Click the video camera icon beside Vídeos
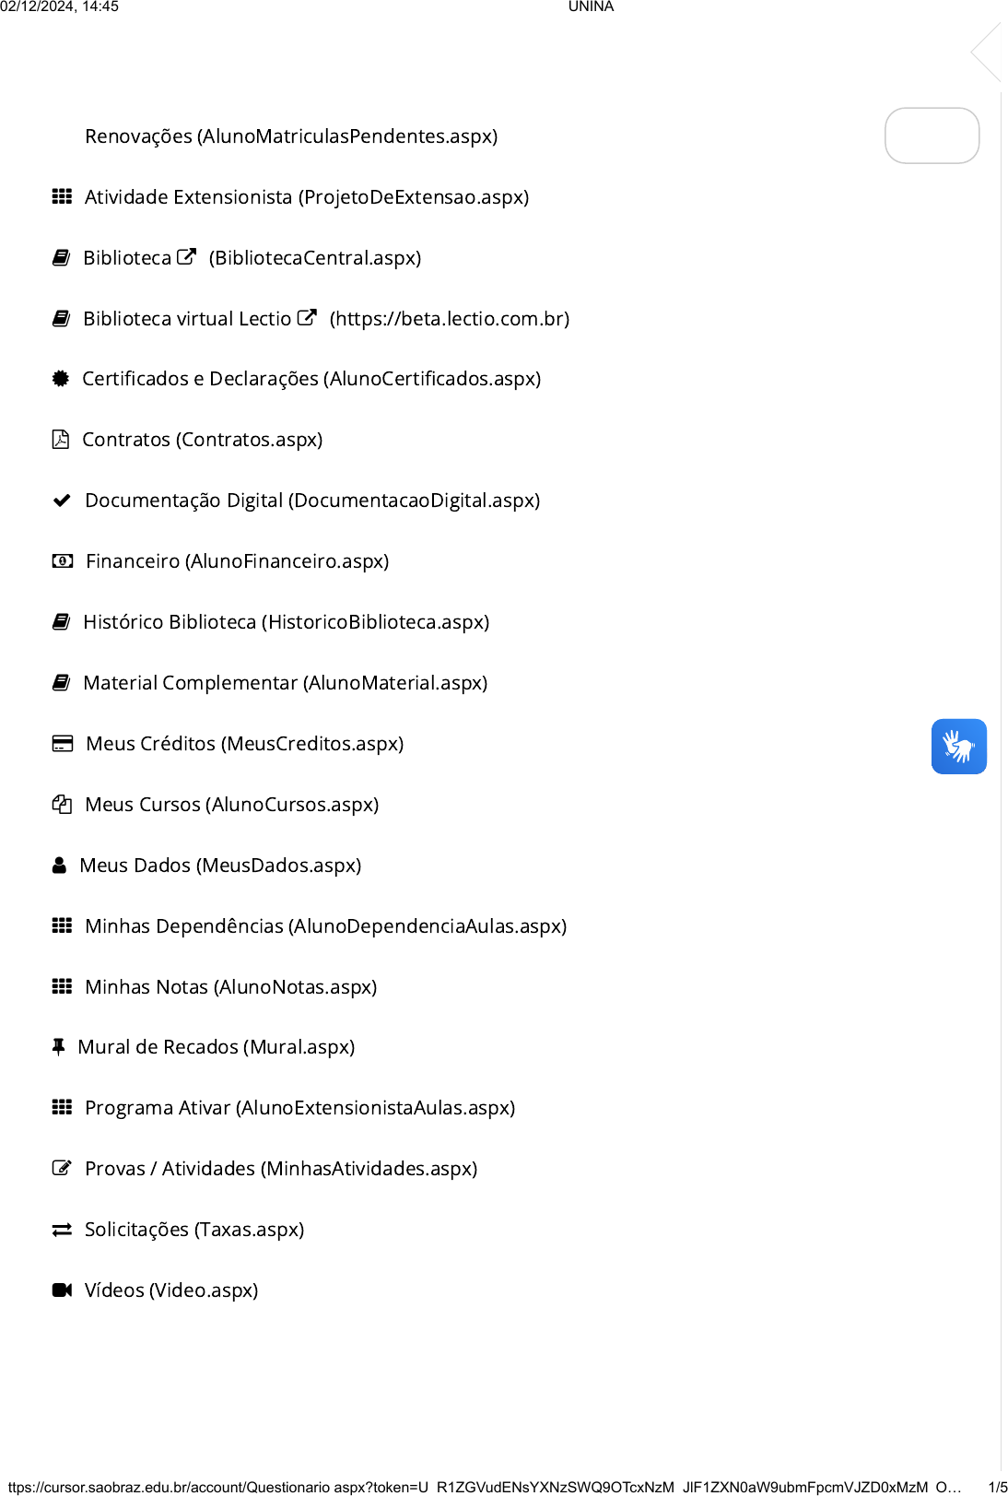This screenshot has width=1008, height=1496. tap(62, 1290)
